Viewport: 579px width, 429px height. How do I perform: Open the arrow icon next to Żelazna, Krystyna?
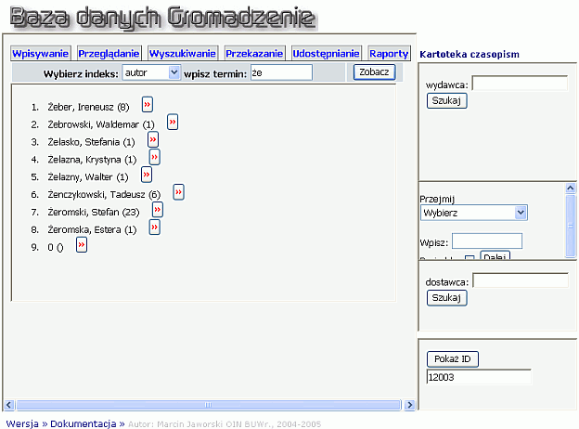point(154,157)
